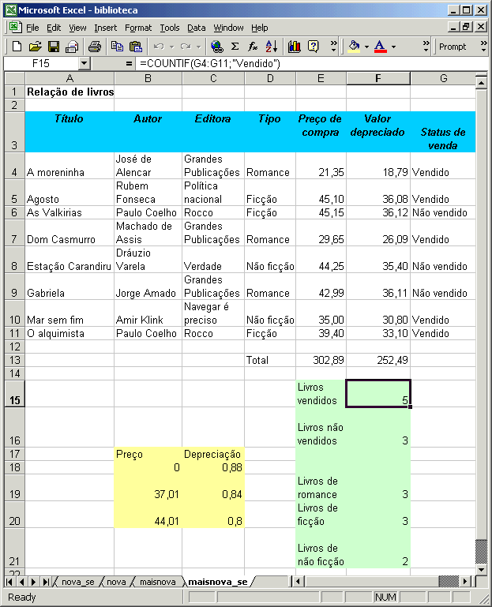Screen dimensions: 492x607
Task: Open the Window menu
Action: click(228, 28)
